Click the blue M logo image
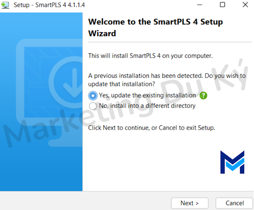 tap(232, 162)
